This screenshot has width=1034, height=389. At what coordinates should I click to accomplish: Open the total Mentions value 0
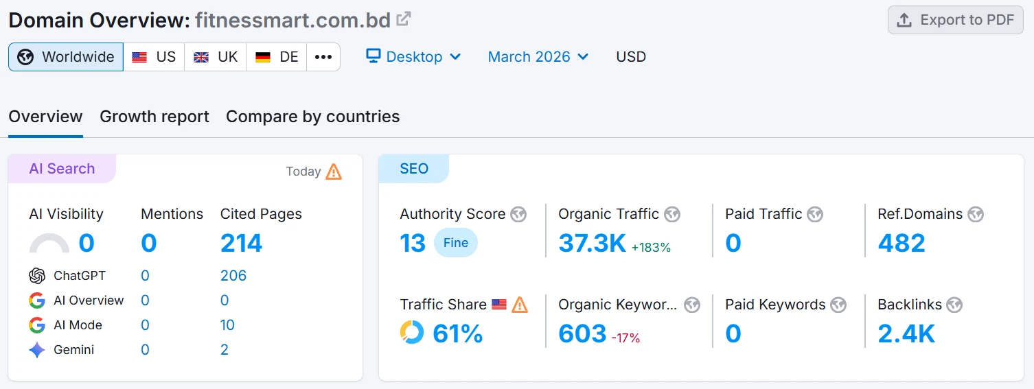(x=149, y=244)
